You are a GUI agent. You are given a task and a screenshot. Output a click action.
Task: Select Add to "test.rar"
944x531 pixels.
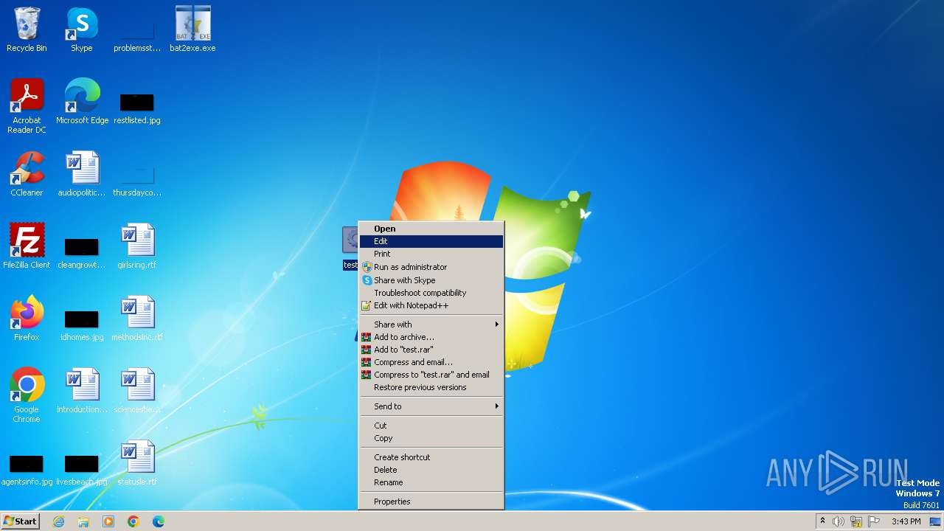431,350
